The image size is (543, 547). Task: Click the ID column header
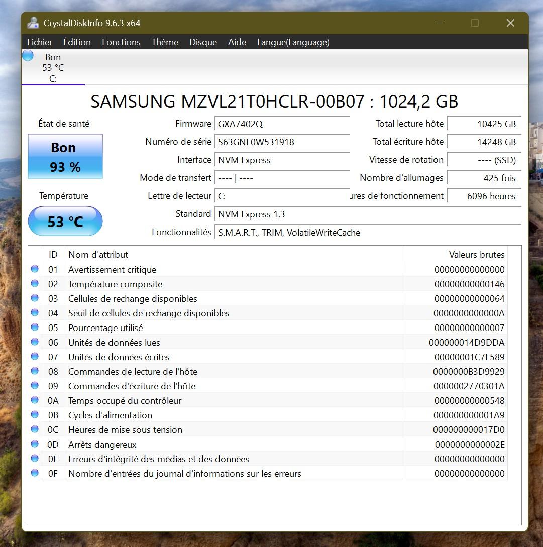(53, 255)
